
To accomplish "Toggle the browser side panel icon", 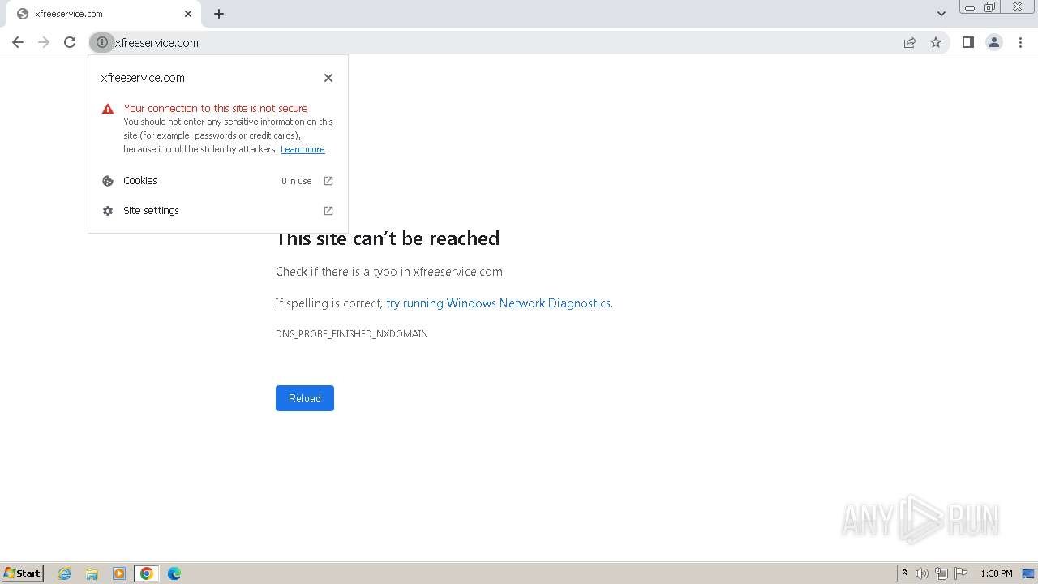I will (x=967, y=42).
